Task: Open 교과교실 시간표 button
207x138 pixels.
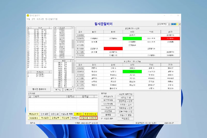Action: (125, 108)
